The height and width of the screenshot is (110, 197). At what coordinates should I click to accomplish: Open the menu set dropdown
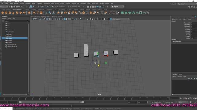(4, 7)
